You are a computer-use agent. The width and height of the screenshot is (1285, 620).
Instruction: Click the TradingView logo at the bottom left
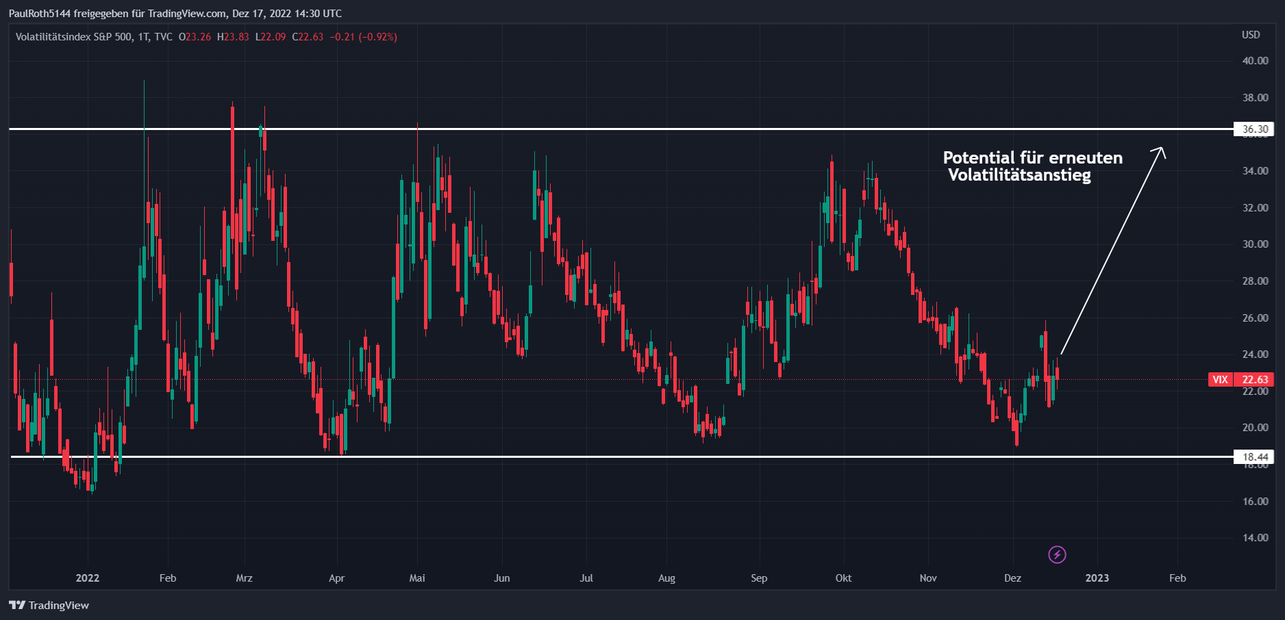(x=49, y=605)
